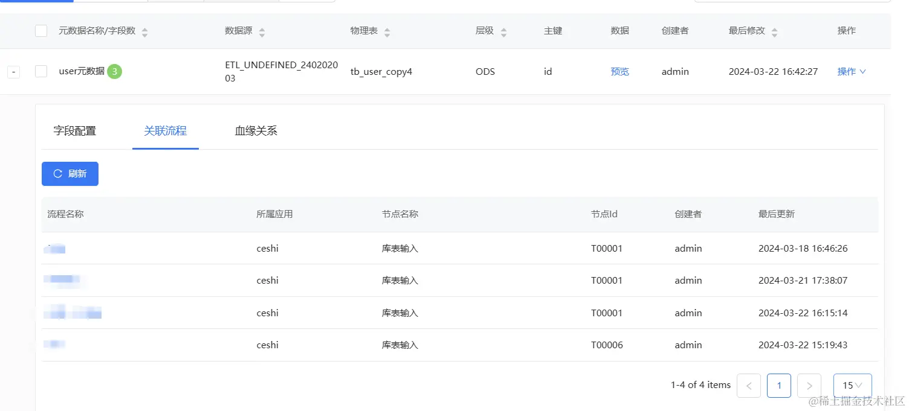Switch to the 血缘关系 tab

click(x=256, y=130)
